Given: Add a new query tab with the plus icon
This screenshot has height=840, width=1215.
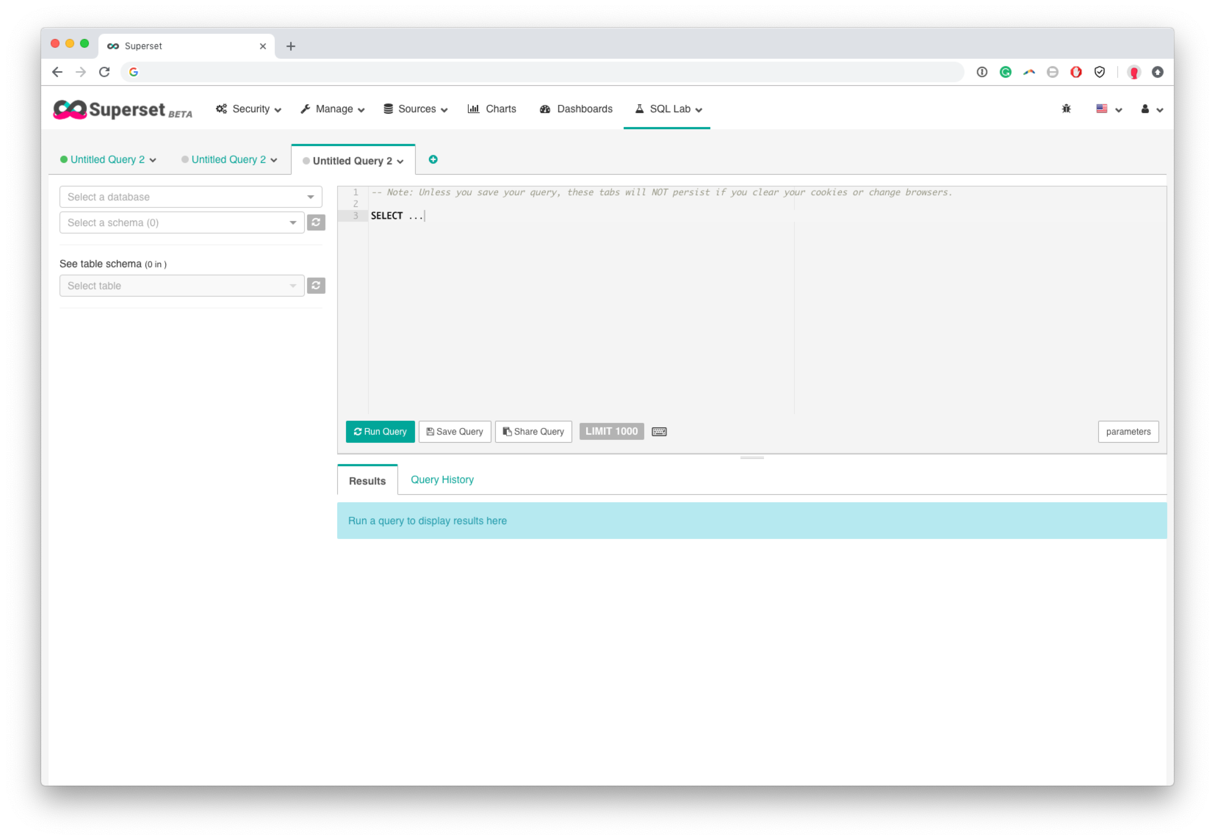Looking at the screenshot, I should click(433, 159).
